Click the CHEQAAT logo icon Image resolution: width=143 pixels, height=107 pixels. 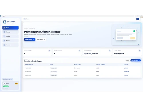[x=5, y=22]
